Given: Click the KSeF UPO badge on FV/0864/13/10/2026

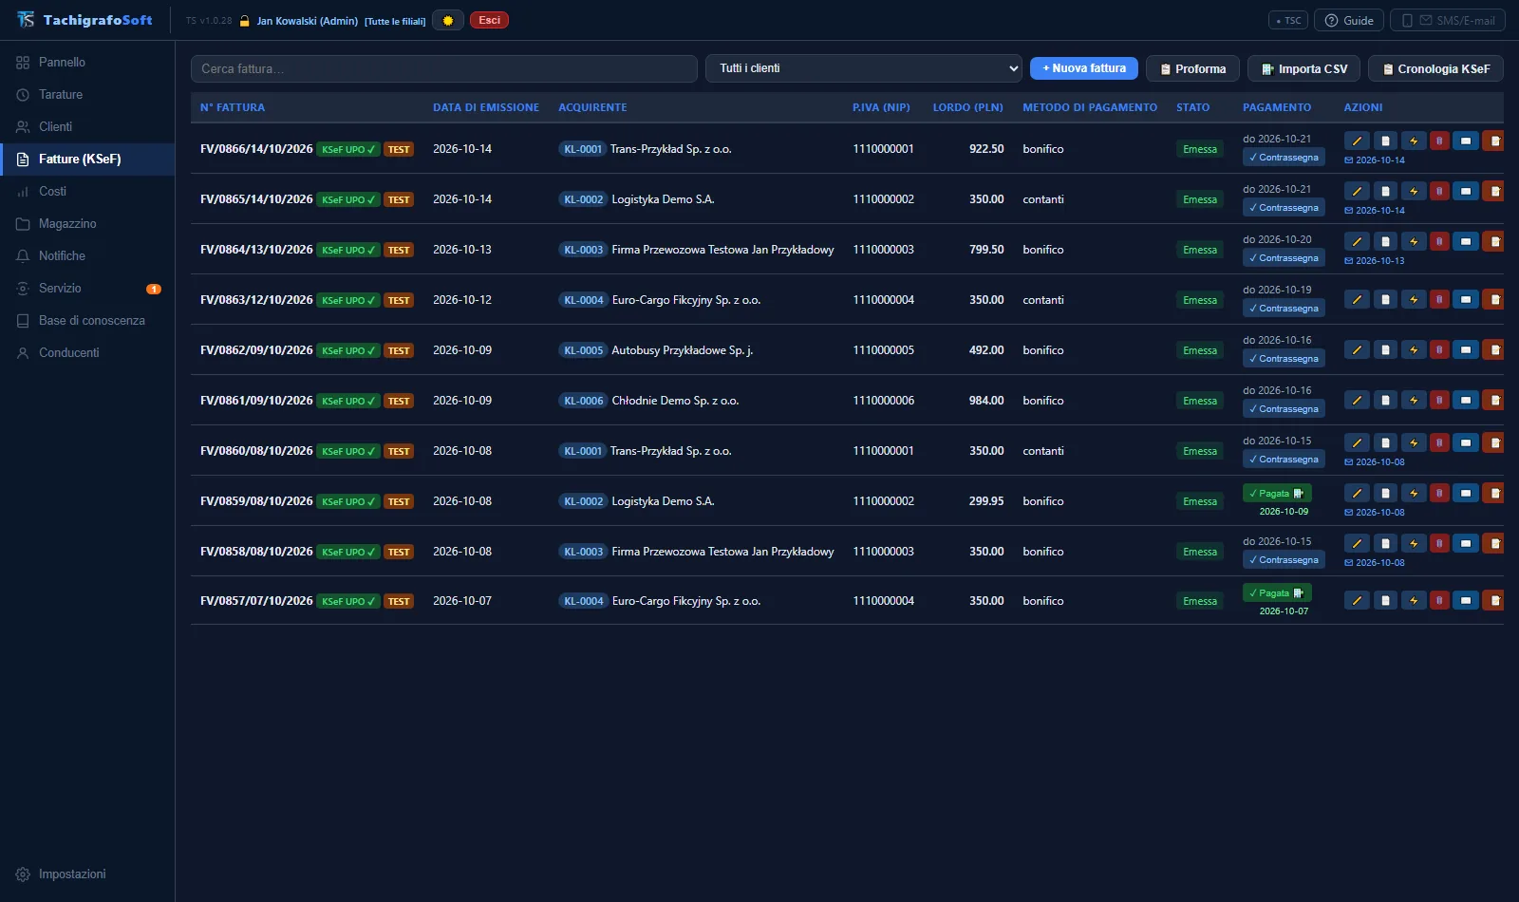Looking at the screenshot, I should coord(348,250).
